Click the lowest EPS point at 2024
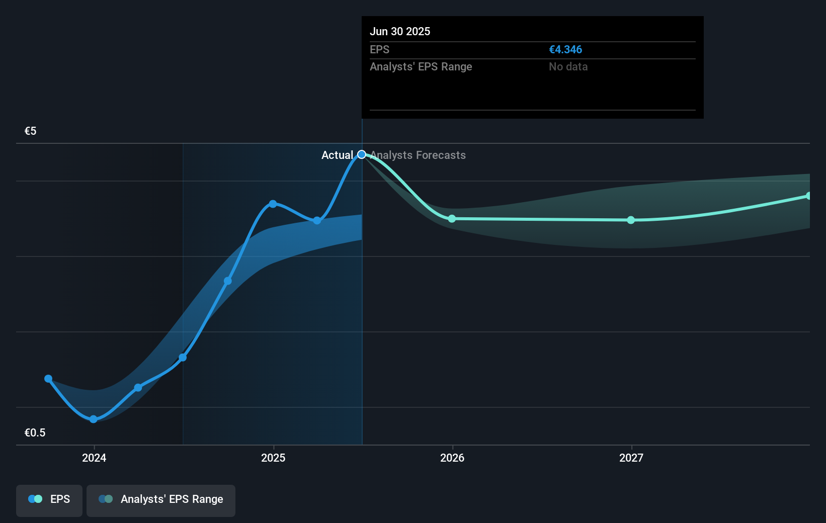Viewport: 826px width, 523px height. (94, 419)
